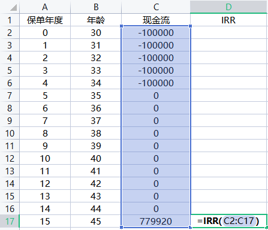Click the IRR header cell
268x230 pixels.
[228, 20]
